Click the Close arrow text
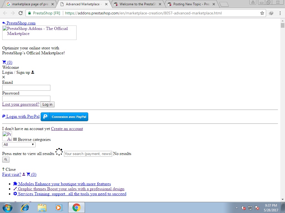285x213 pixels. [x=9, y=169]
